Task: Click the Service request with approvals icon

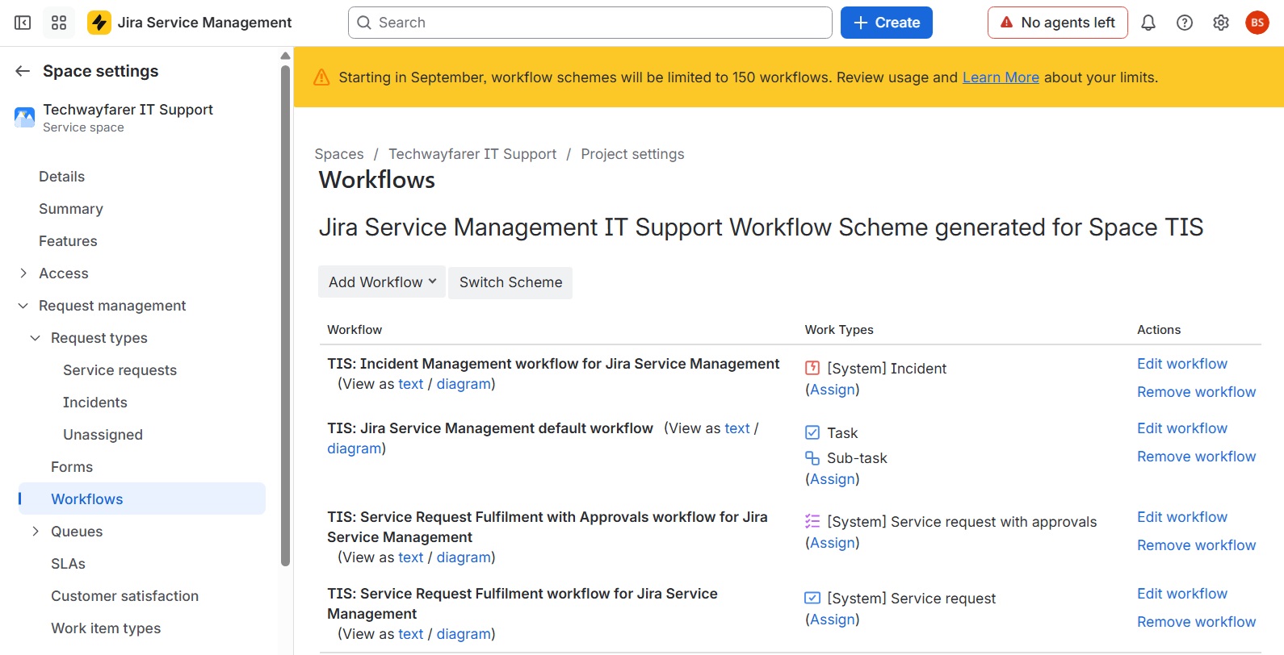Action: pyautogui.click(x=812, y=522)
